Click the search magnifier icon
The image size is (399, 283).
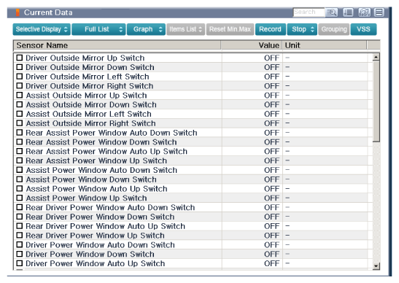[332, 12]
